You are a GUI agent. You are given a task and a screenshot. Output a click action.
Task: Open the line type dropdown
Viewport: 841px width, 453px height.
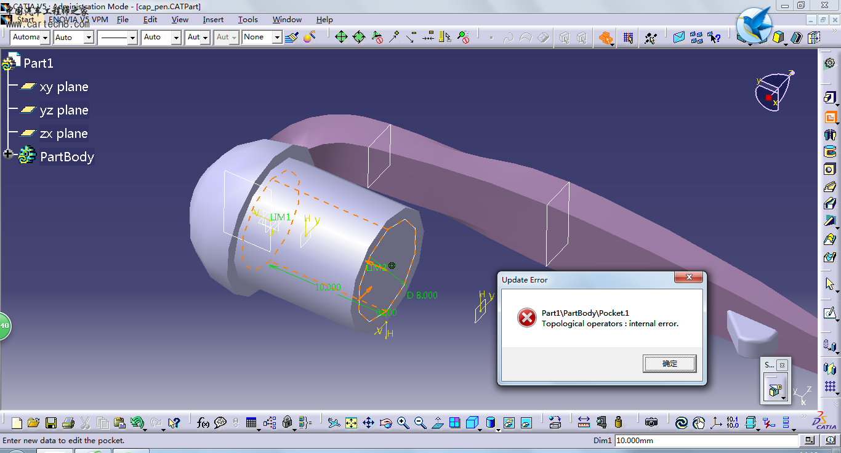click(132, 38)
